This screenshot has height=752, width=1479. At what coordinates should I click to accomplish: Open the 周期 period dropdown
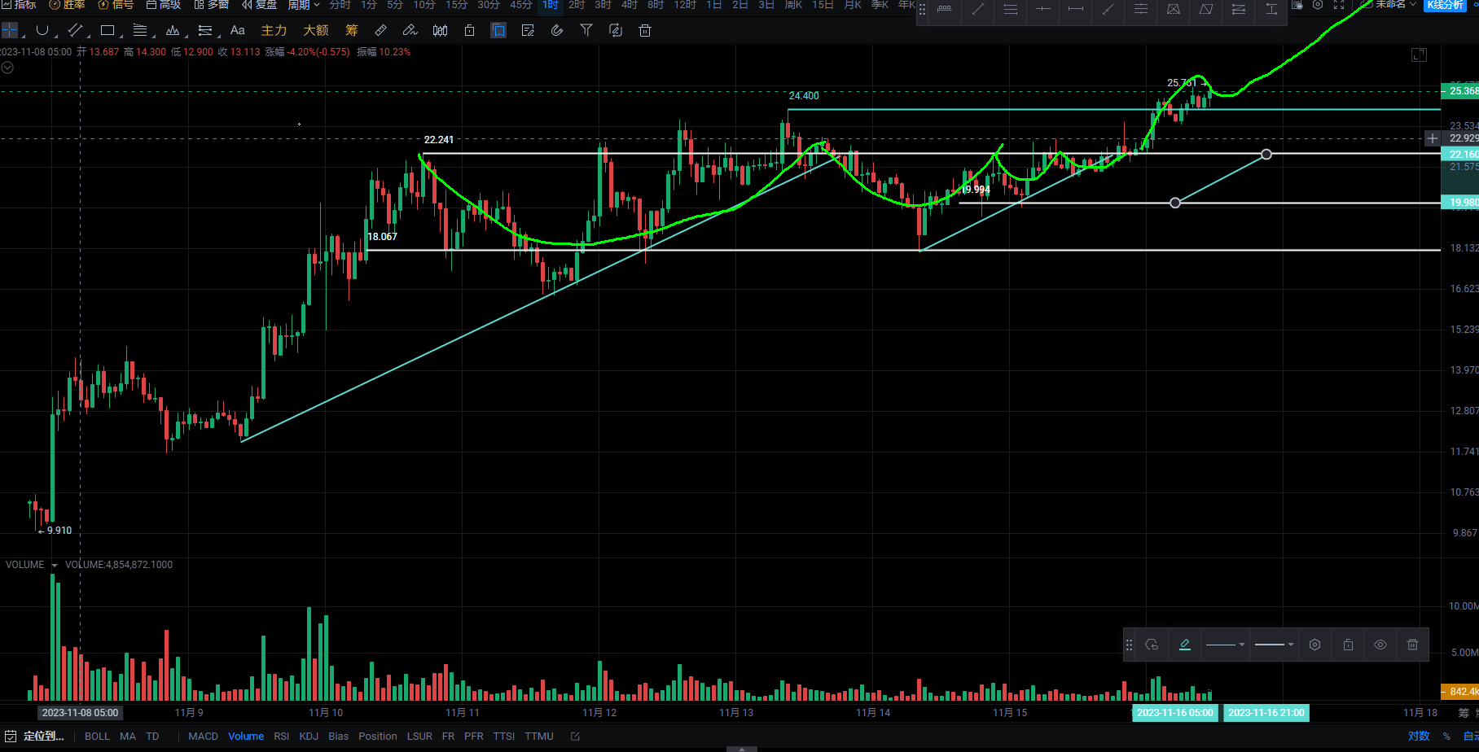[304, 5]
